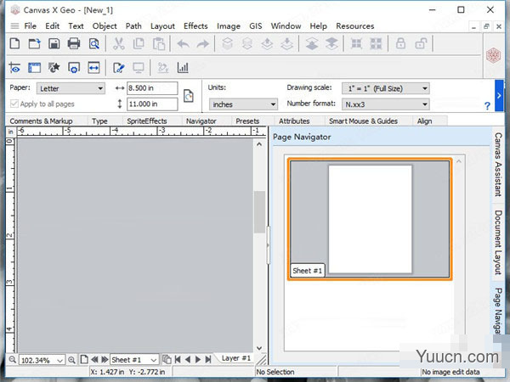
Task: Click the canvas vertical scrollbar thumb
Action: point(259,211)
